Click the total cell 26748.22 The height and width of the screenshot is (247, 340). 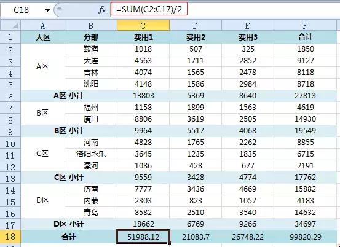(x=248, y=237)
